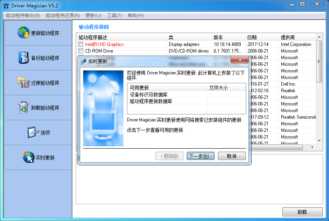Click the 驱动程序移除 heading
The image size is (329, 221).
94,27
